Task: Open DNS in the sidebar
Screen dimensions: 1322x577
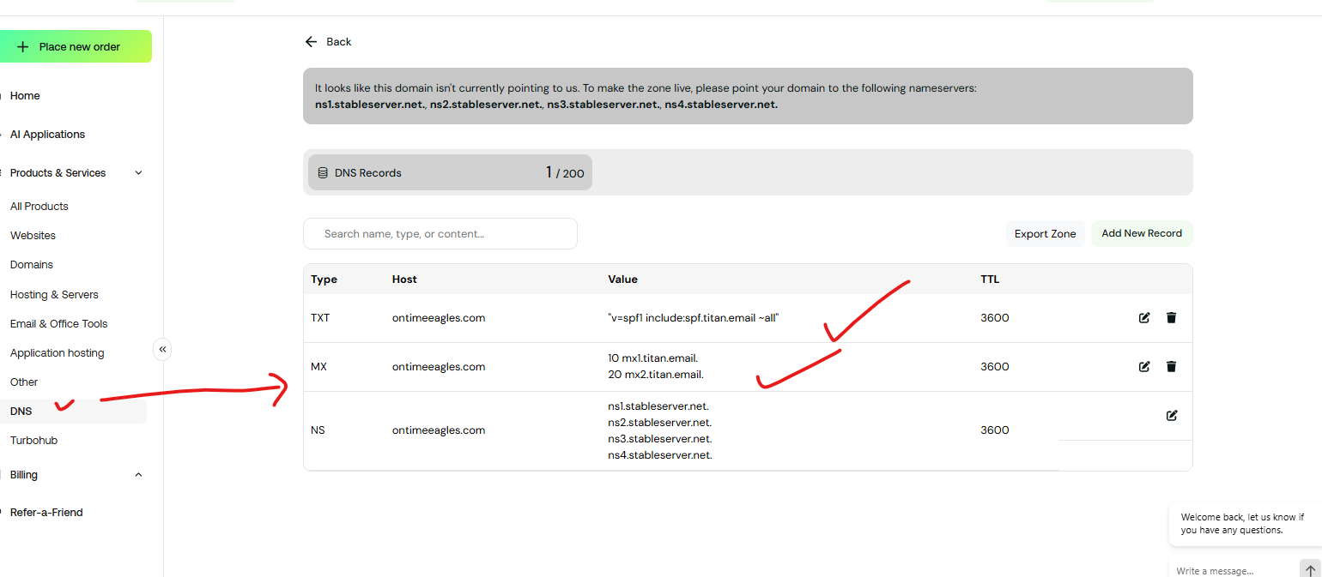Action: [21, 412]
